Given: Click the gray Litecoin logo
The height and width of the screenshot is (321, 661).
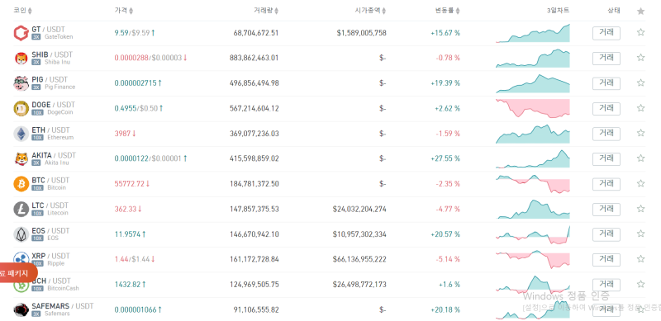Looking at the screenshot, I should coord(21,209).
